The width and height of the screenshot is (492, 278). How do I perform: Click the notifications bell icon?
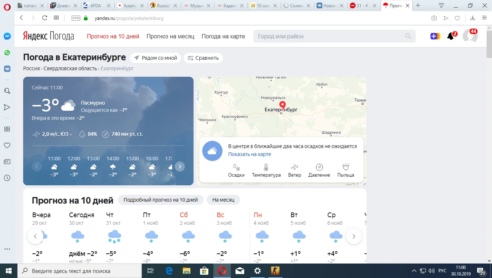(450, 36)
